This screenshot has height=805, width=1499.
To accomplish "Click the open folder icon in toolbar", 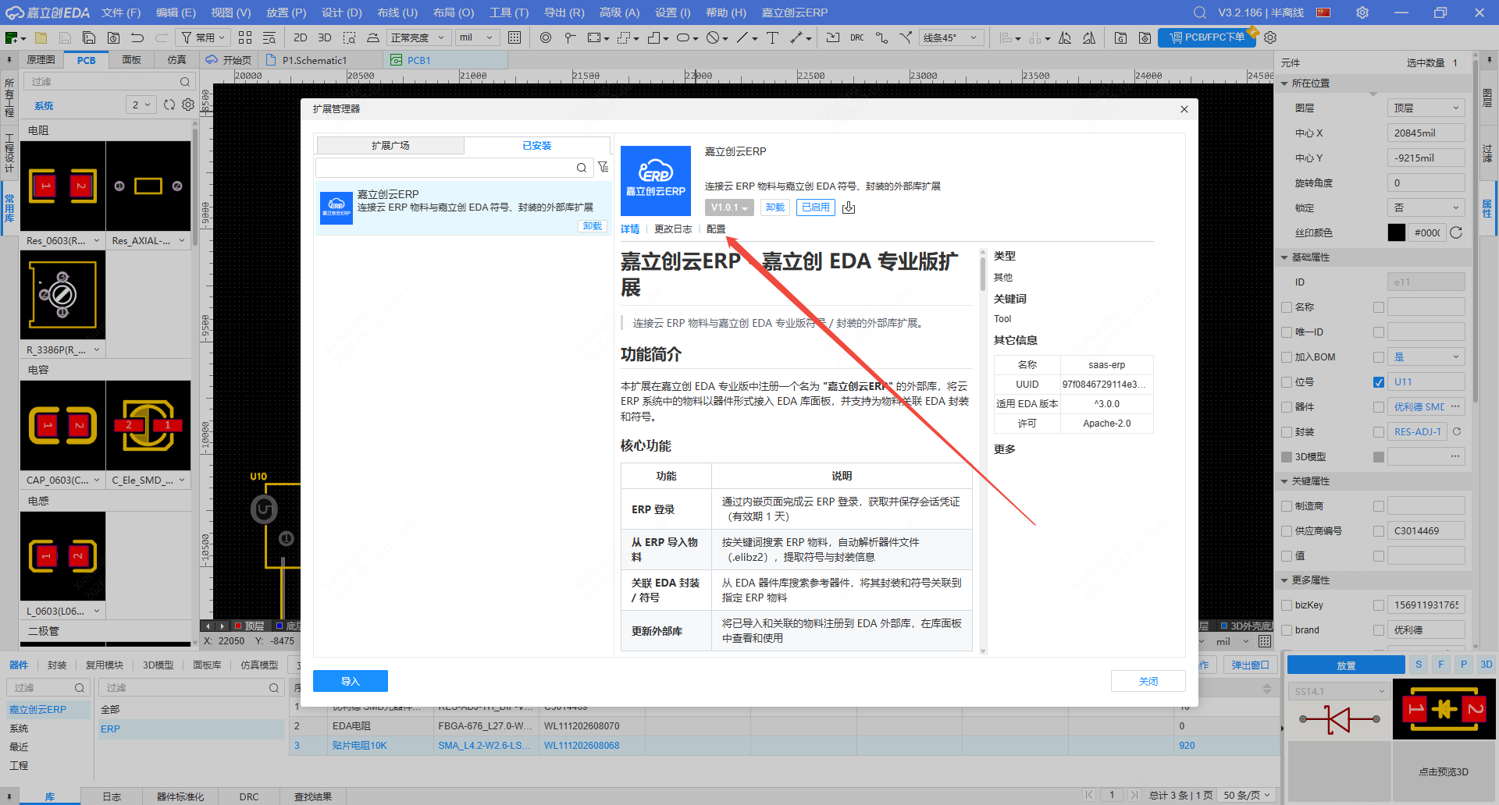I will click(x=41, y=37).
